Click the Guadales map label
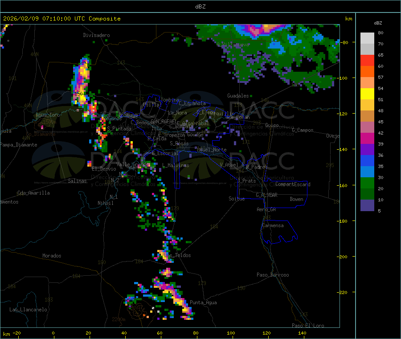 [238, 96]
